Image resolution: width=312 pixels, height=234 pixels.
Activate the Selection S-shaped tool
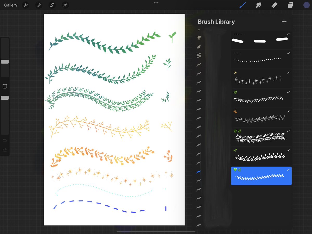click(x=52, y=5)
